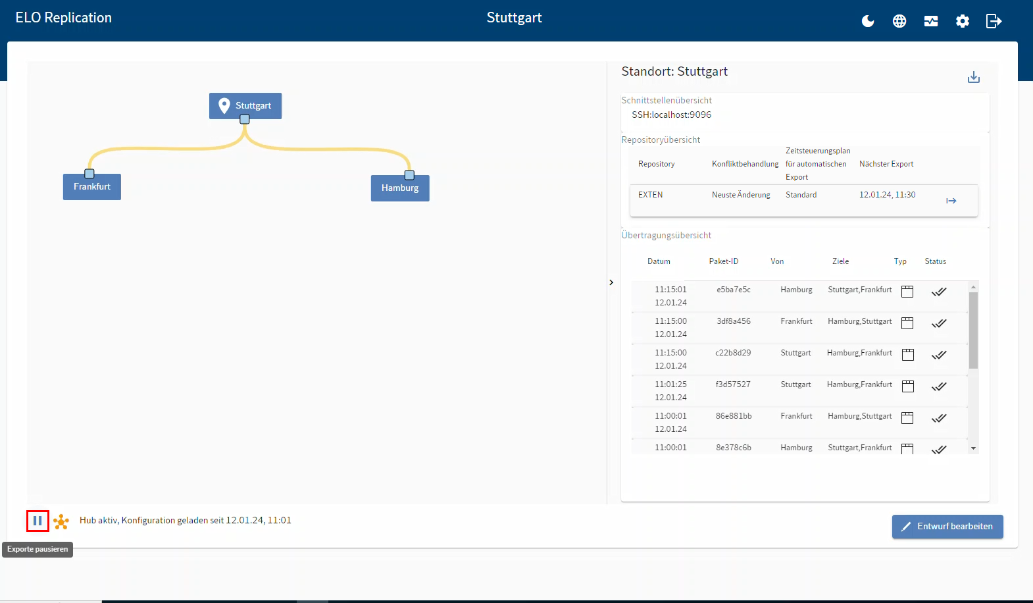1033x603 pixels.
Task: Click packet ID c22b8d29
Action: pyautogui.click(x=733, y=353)
